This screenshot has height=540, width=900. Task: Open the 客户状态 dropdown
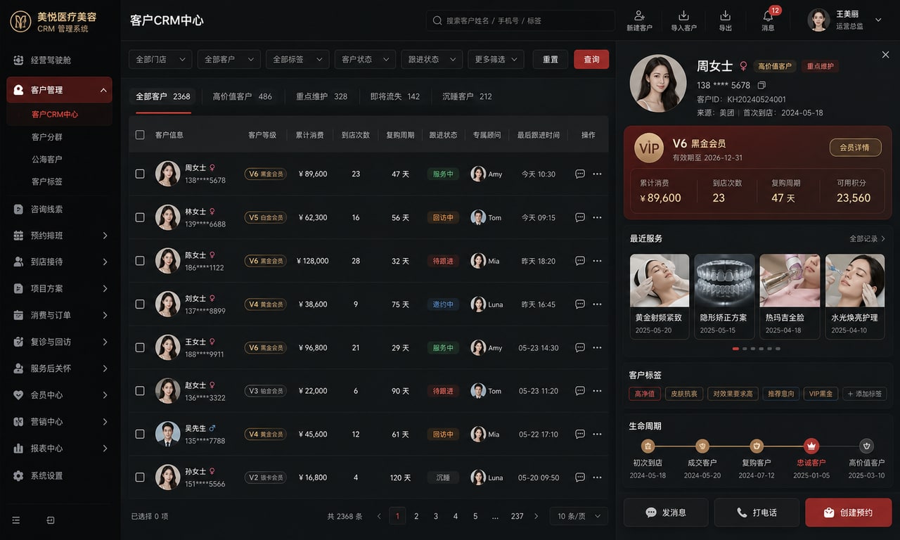365,60
